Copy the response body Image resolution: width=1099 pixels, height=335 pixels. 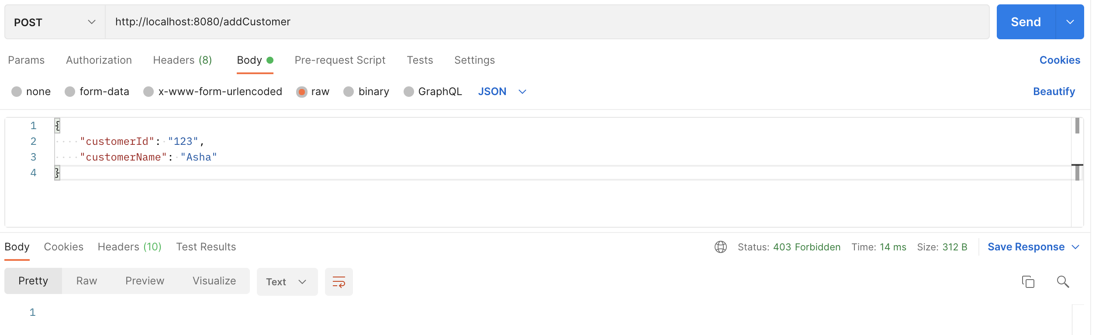(1029, 282)
